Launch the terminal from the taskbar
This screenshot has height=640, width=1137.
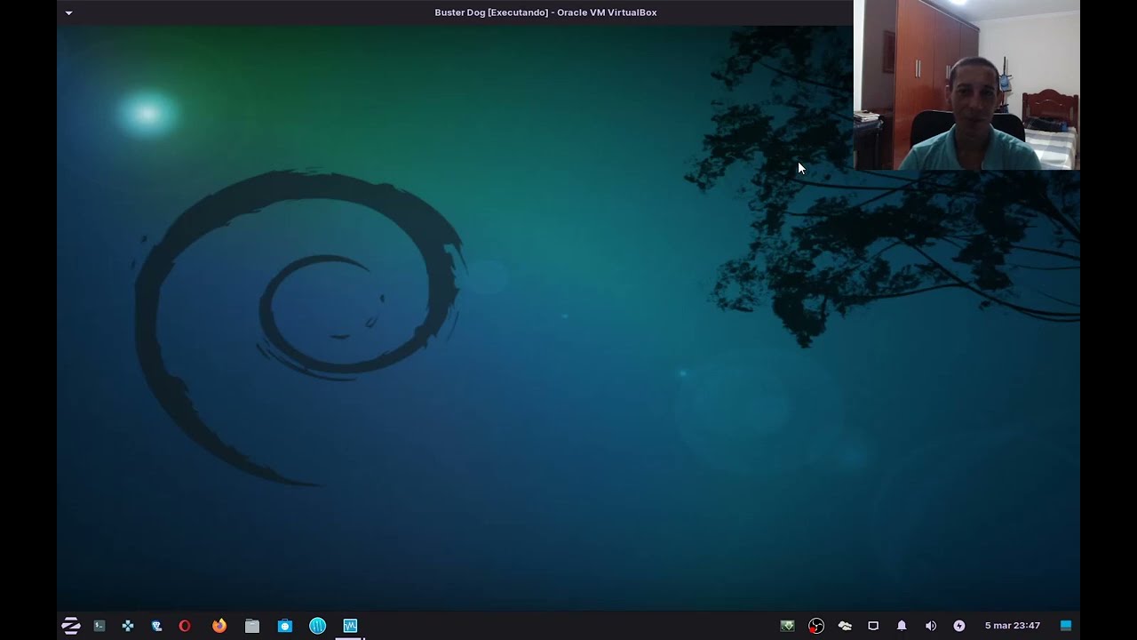[99, 626]
